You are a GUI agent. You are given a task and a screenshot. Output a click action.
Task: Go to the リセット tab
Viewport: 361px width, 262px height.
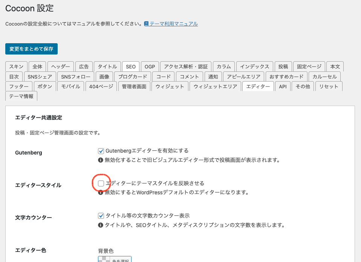329,86
